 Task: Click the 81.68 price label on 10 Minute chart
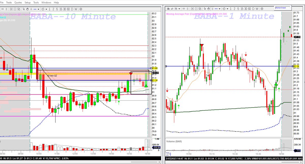coord(155,68)
